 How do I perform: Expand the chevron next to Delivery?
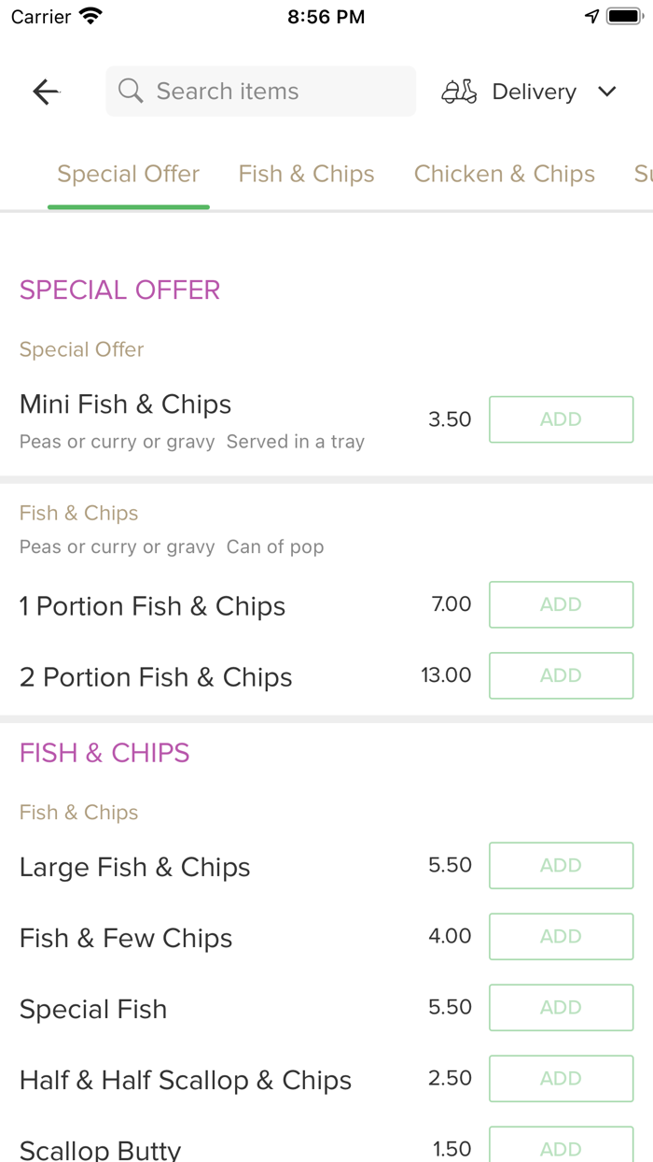606,92
